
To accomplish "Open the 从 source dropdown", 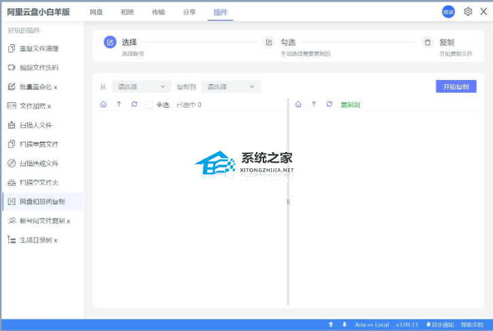I will pyautogui.click(x=141, y=87).
